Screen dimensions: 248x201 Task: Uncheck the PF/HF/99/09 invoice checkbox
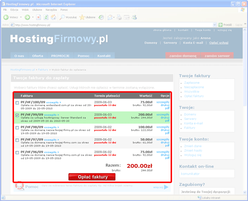(17, 115)
